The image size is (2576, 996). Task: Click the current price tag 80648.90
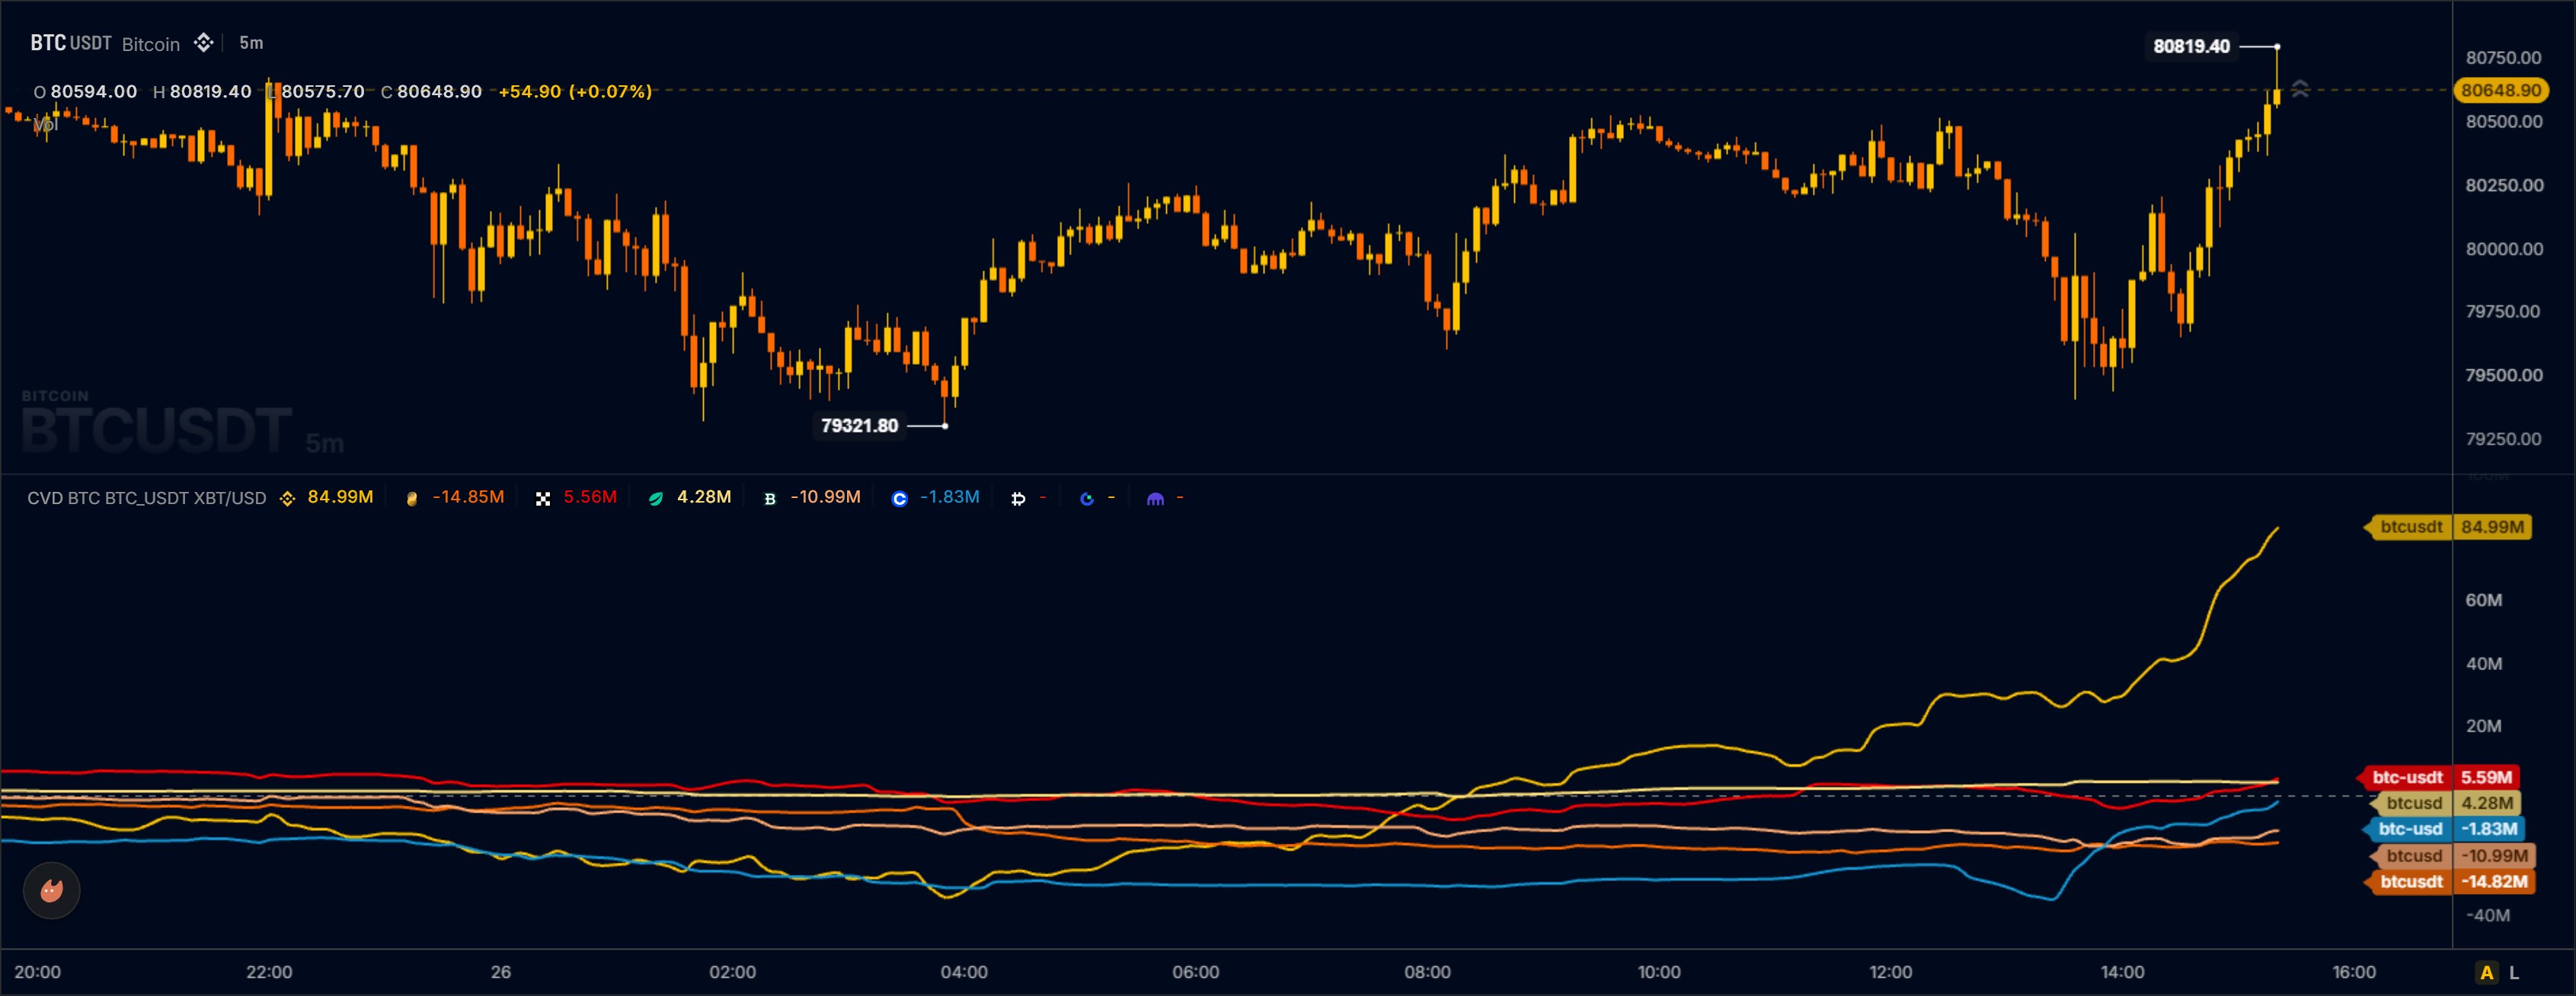(x=2501, y=90)
